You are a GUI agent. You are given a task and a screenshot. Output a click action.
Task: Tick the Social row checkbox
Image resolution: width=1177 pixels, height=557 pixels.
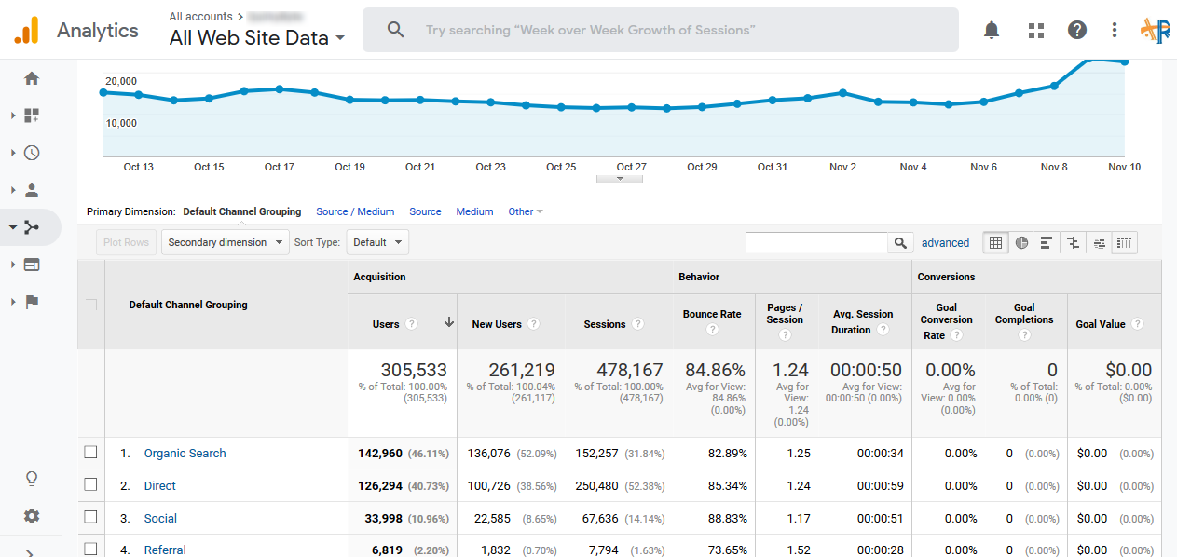coord(90,518)
